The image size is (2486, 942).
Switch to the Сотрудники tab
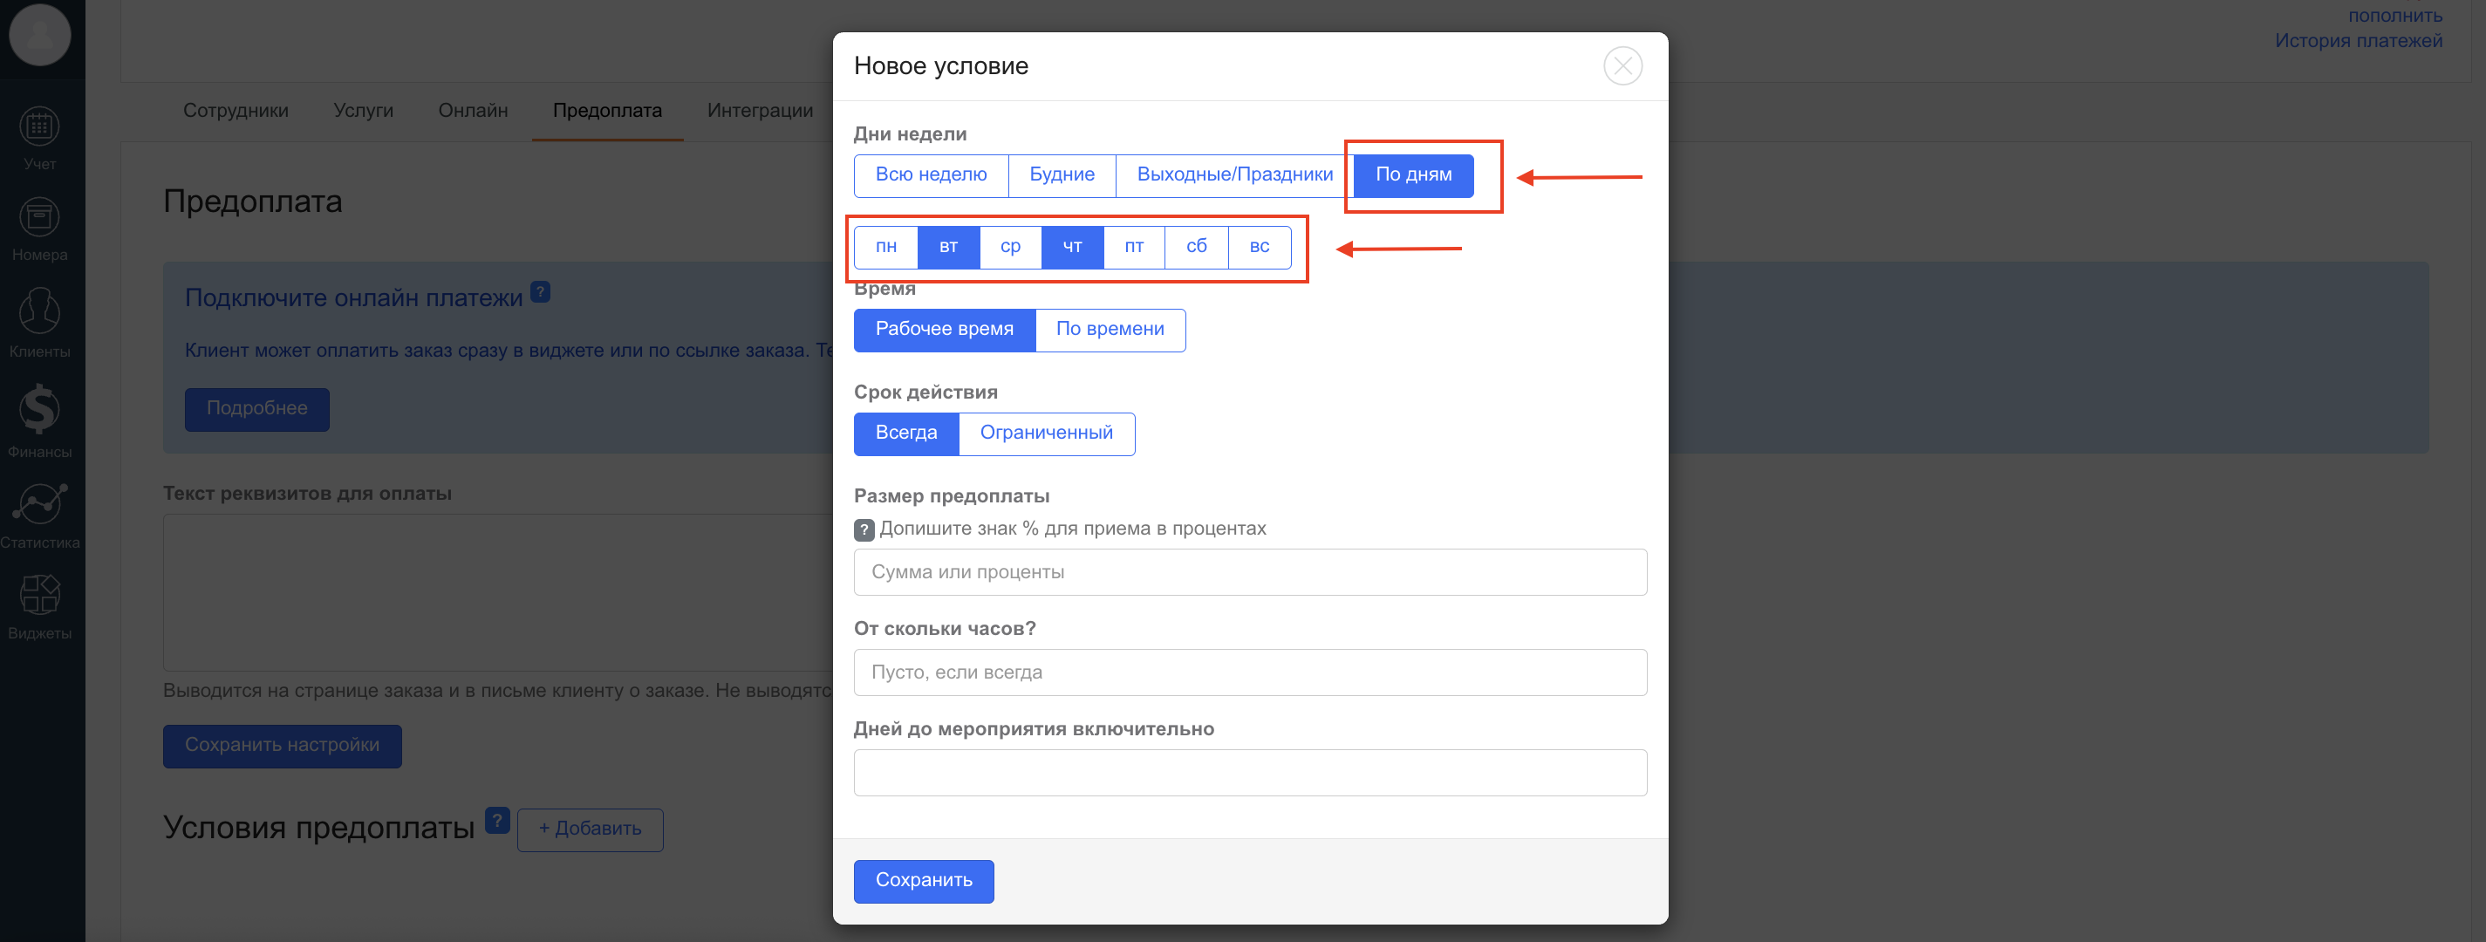point(236,111)
